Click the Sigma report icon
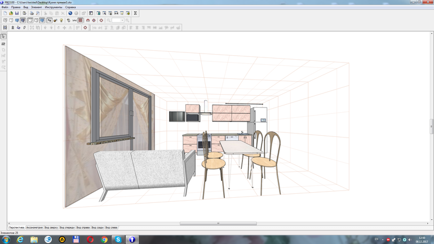Image resolution: width=434 pixels, height=244 pixels. [x=135, y=13]
